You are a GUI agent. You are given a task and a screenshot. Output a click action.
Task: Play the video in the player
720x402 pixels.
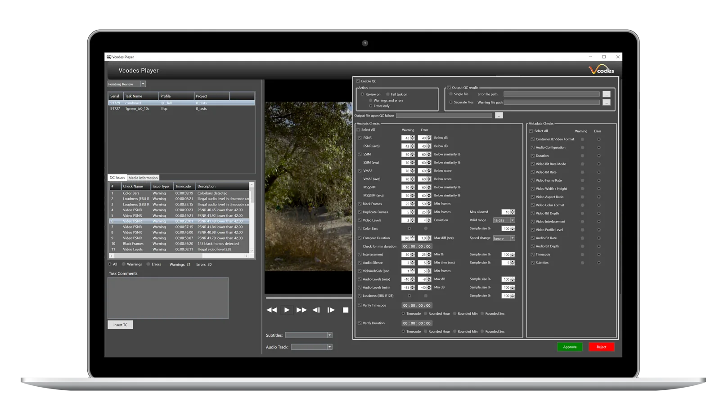click(x=287, y=310)
